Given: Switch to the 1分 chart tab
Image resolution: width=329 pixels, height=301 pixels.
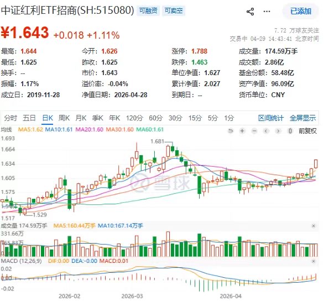Looking at the screenshot, I should (x=229, y=118).
